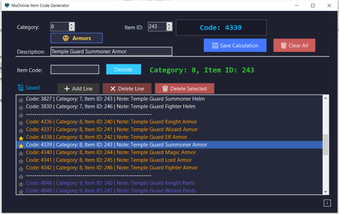The width and height of the screenshot is (339, 214).
Task: Click the Delete Line button
Action: tap(127, 88)
